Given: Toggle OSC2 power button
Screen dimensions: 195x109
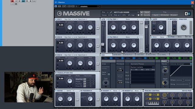Looking at the screenshot, I should tap(56, 37).
